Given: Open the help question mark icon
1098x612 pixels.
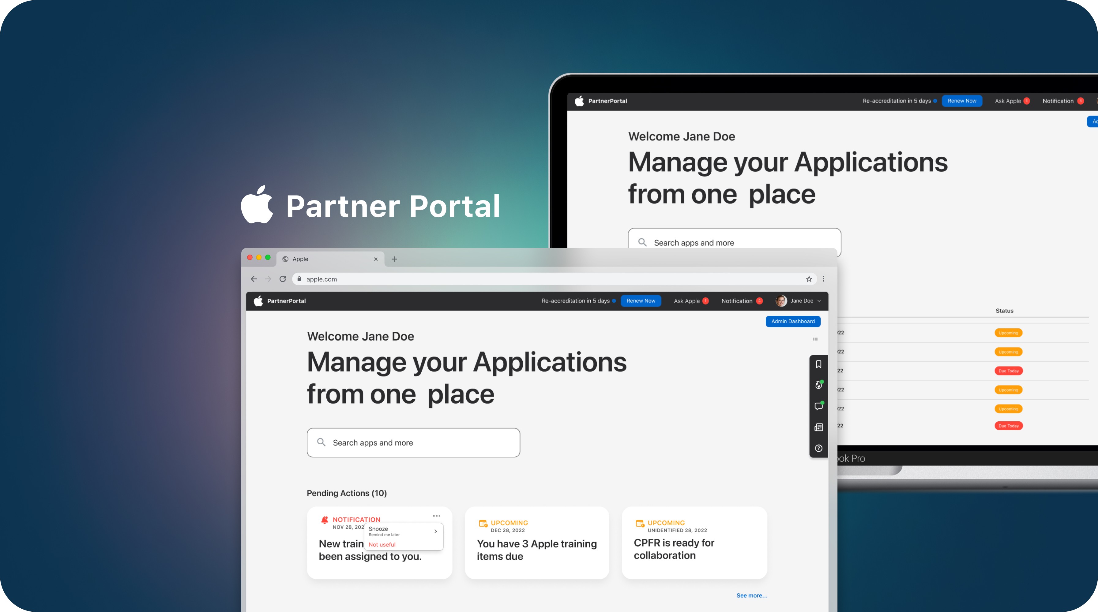Looking at the screenshot, I should click(818, 448).
